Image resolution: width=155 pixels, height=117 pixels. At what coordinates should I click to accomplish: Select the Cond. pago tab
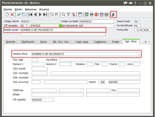(82, 42)
